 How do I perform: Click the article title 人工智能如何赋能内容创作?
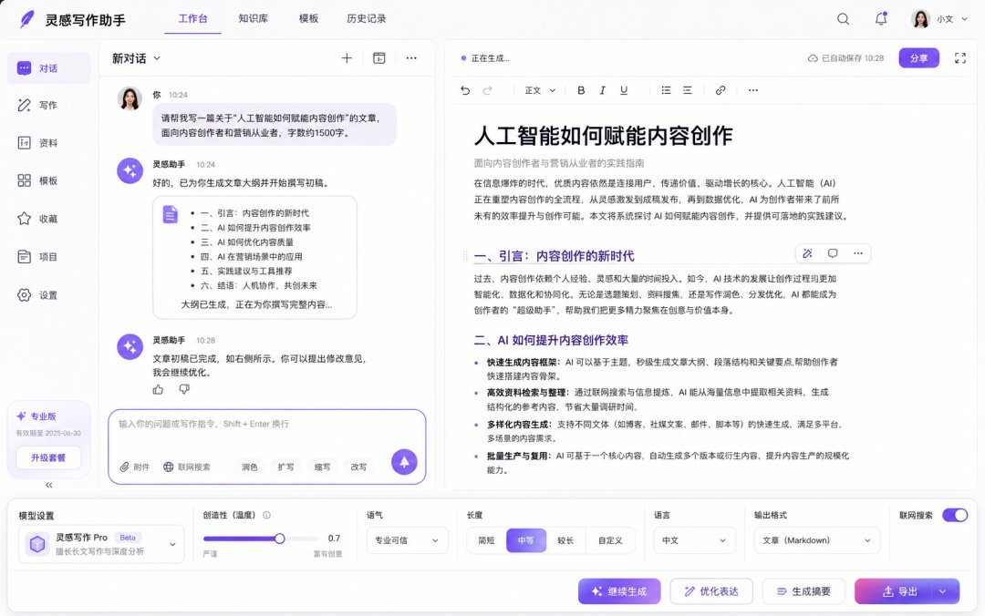point(603,136)
